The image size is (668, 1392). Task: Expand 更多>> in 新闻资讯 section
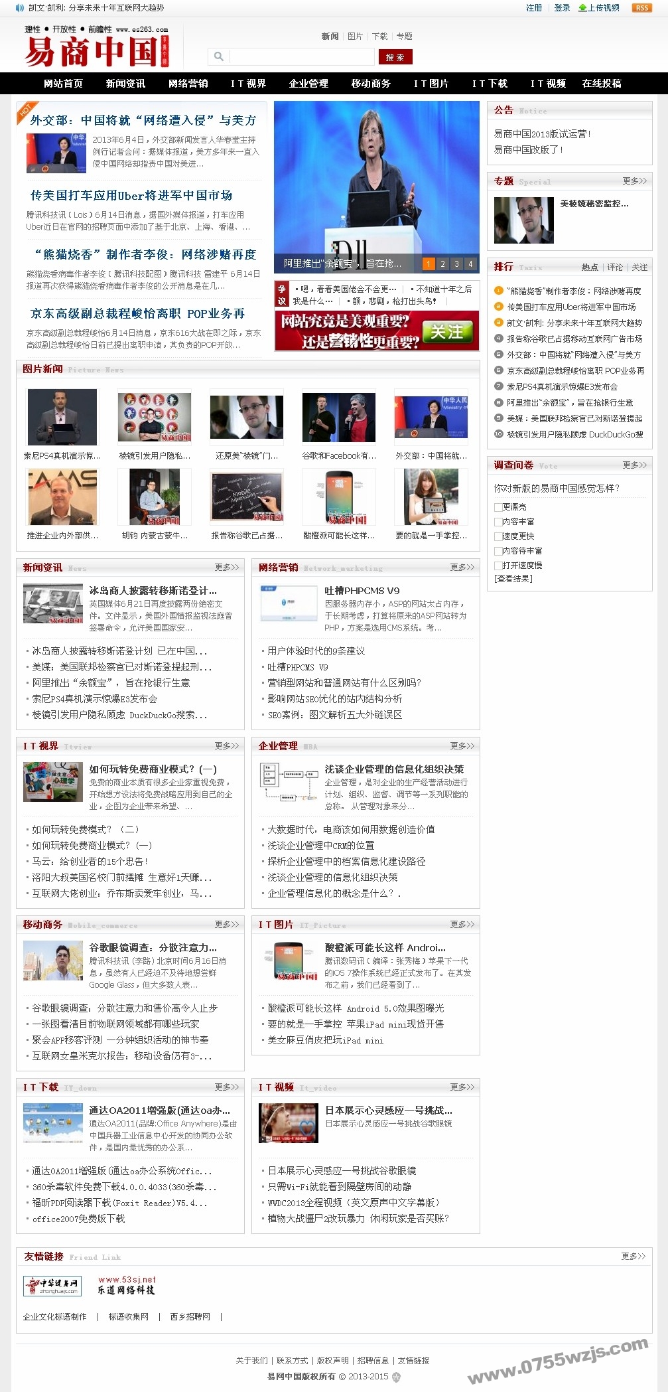click(226, 568)
